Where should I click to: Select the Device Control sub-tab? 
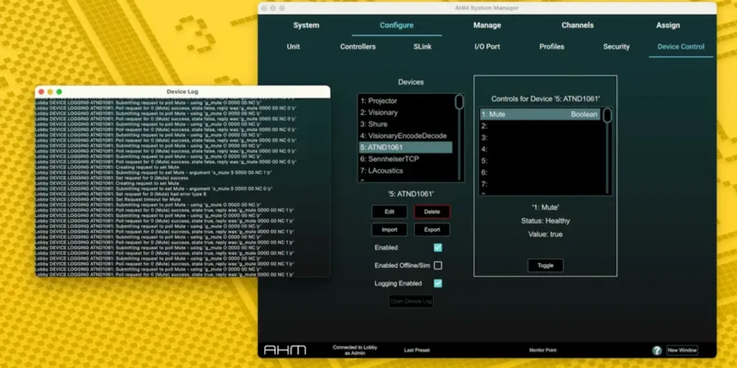coord(681,47)
